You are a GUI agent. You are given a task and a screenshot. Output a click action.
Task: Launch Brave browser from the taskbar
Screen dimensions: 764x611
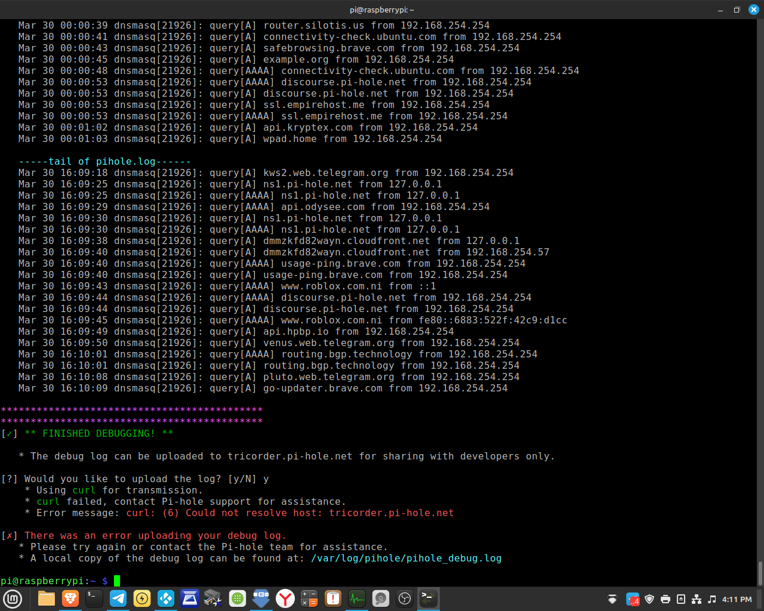[70, 598]
